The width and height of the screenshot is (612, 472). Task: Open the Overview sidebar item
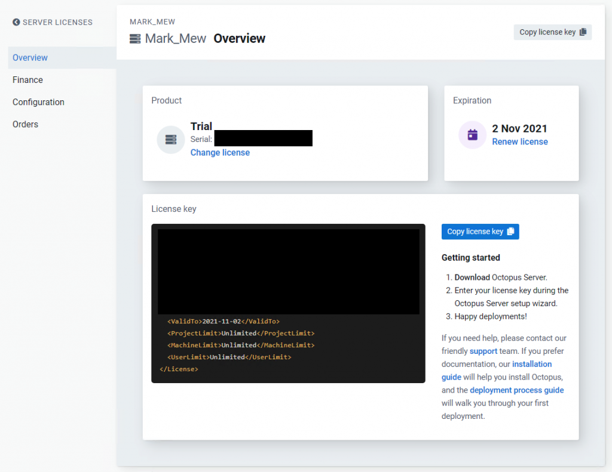62,58
